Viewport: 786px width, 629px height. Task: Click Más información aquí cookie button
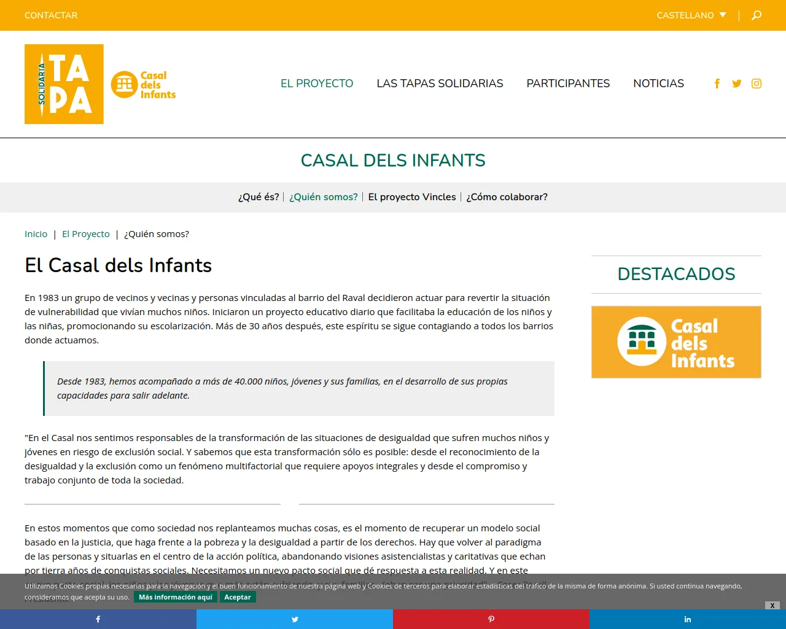click(x=176, y=597)
